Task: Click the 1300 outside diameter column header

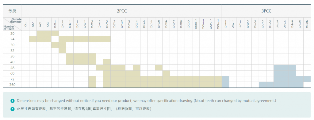Action: tap(218, 24)
